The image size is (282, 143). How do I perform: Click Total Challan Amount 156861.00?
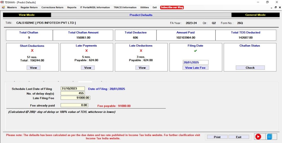83,38
